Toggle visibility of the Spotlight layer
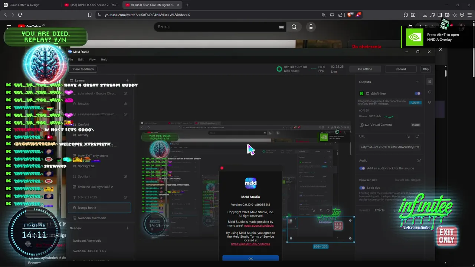This screenshot has height=267, width=475. 125,177
